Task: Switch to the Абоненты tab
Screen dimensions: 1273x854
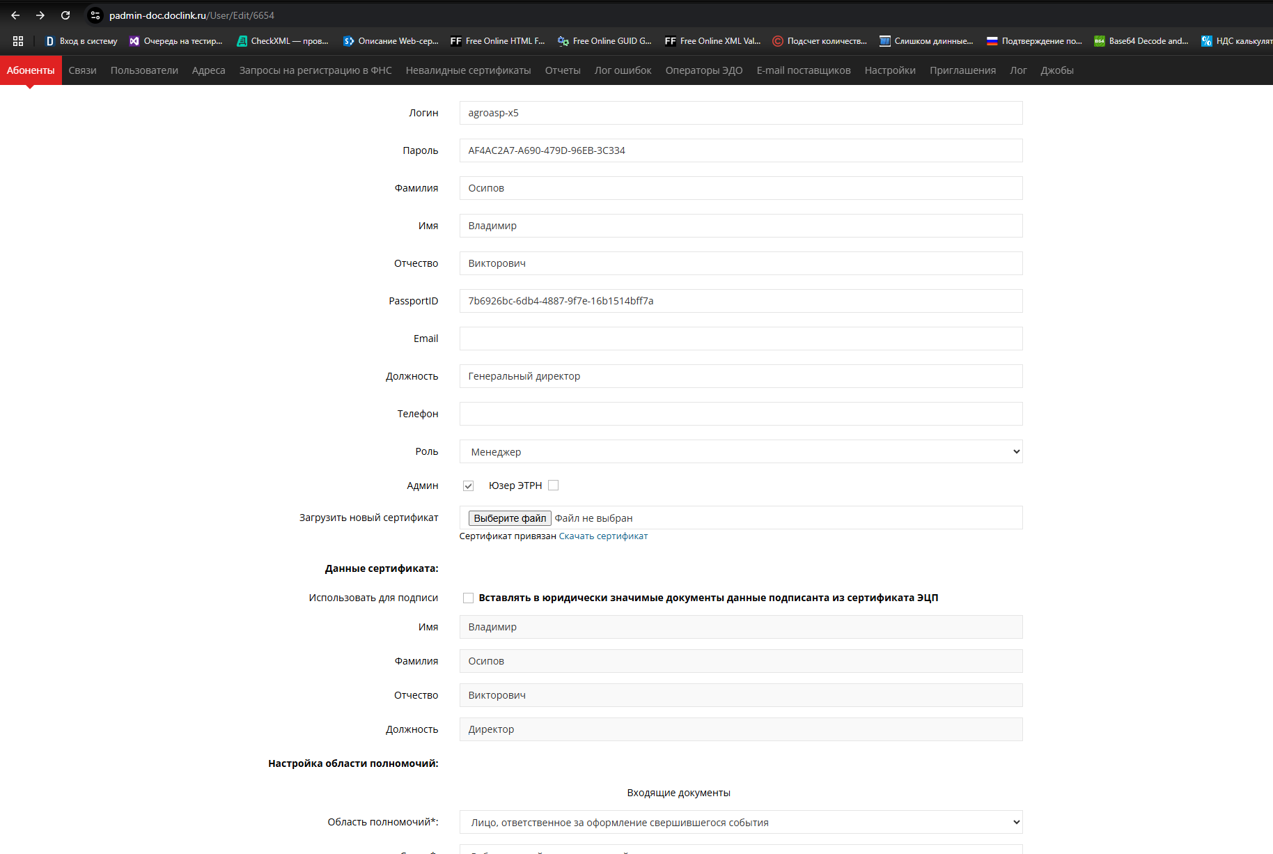Action: (x=31, y=70)
